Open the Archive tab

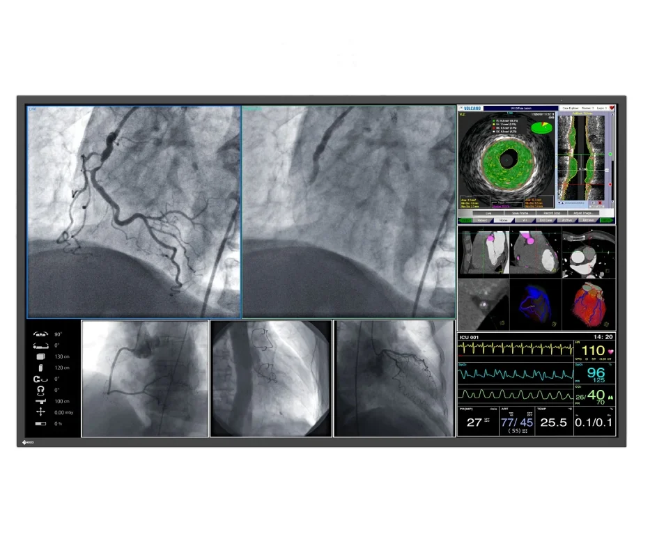click(566, 220)
